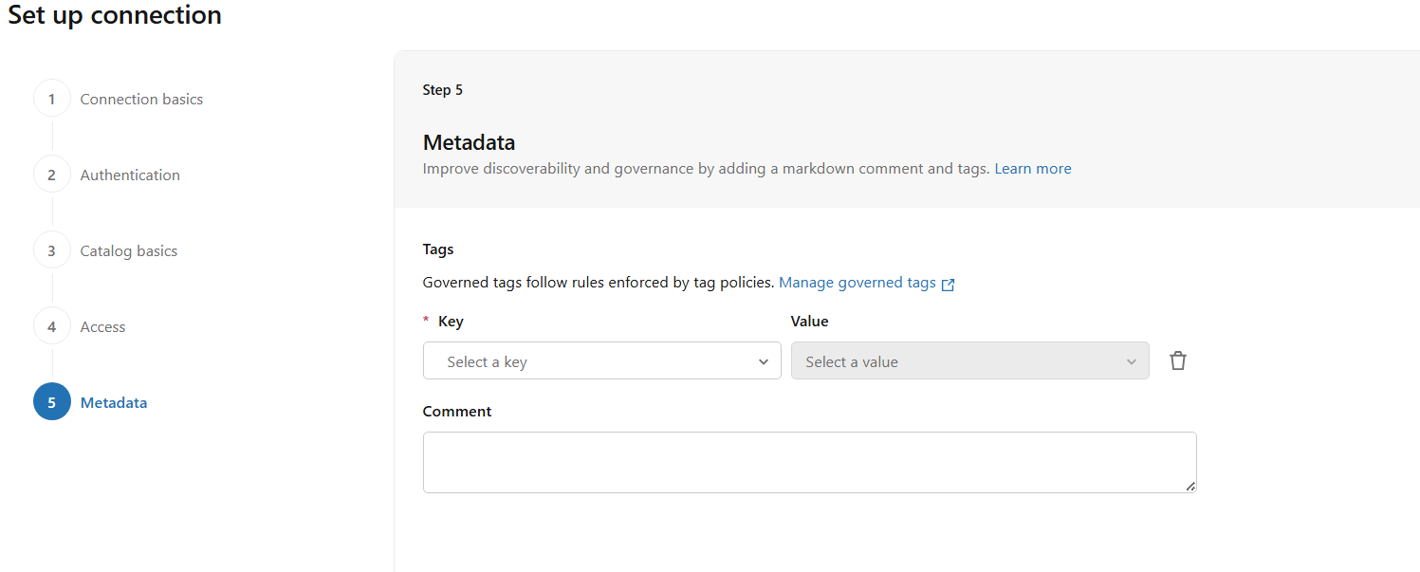Open the Authentication step label

[x=130, y=175]
